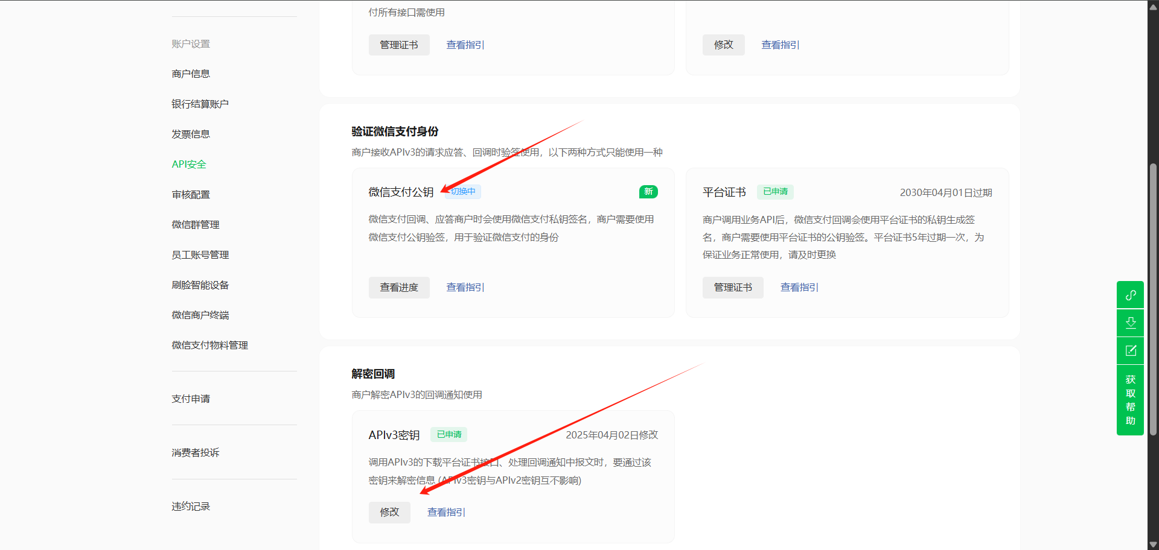Click the green 新 badge on 微信支付公钥
Image resolution: width=1159 pixels, height=550 pixels.
pos(648,192)
